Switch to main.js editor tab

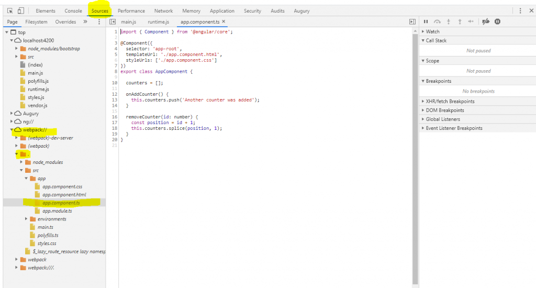[x=129, y=22]
